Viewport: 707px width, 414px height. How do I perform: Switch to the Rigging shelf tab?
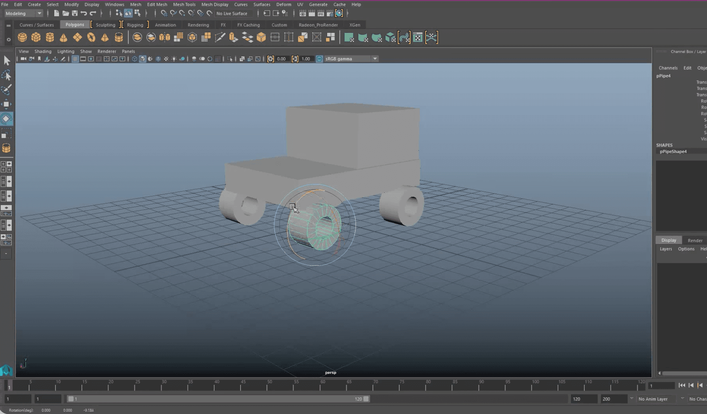click(135, 25)
